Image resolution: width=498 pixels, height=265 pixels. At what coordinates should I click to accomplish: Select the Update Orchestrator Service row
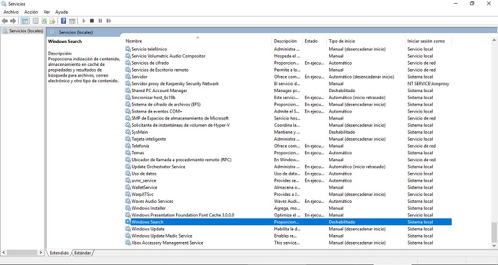288,167
